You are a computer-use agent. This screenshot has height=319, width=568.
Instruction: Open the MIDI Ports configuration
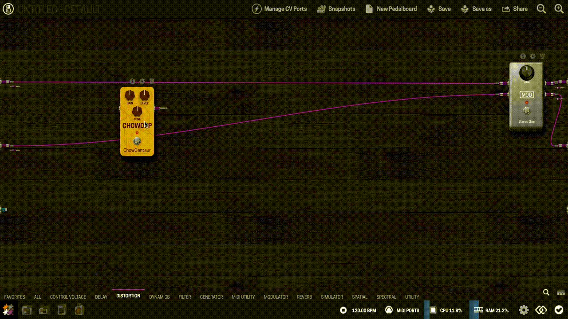coord(402,310)
